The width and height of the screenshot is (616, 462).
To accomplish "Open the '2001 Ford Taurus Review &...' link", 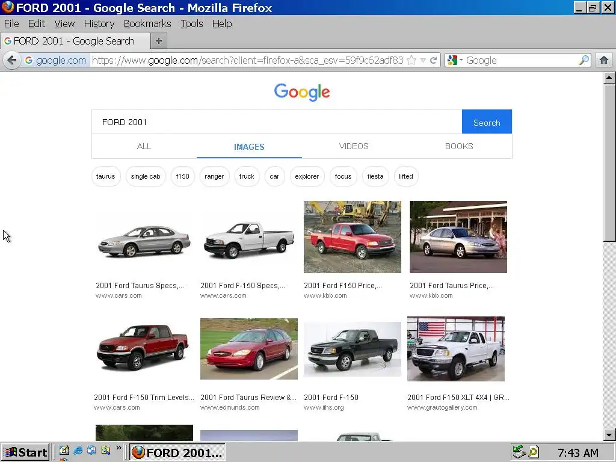I will coord(248,398).
